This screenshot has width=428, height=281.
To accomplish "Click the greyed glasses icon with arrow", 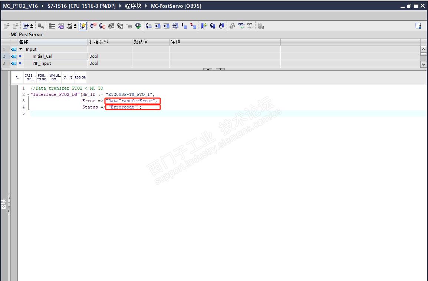I will [x=250, y=26].
